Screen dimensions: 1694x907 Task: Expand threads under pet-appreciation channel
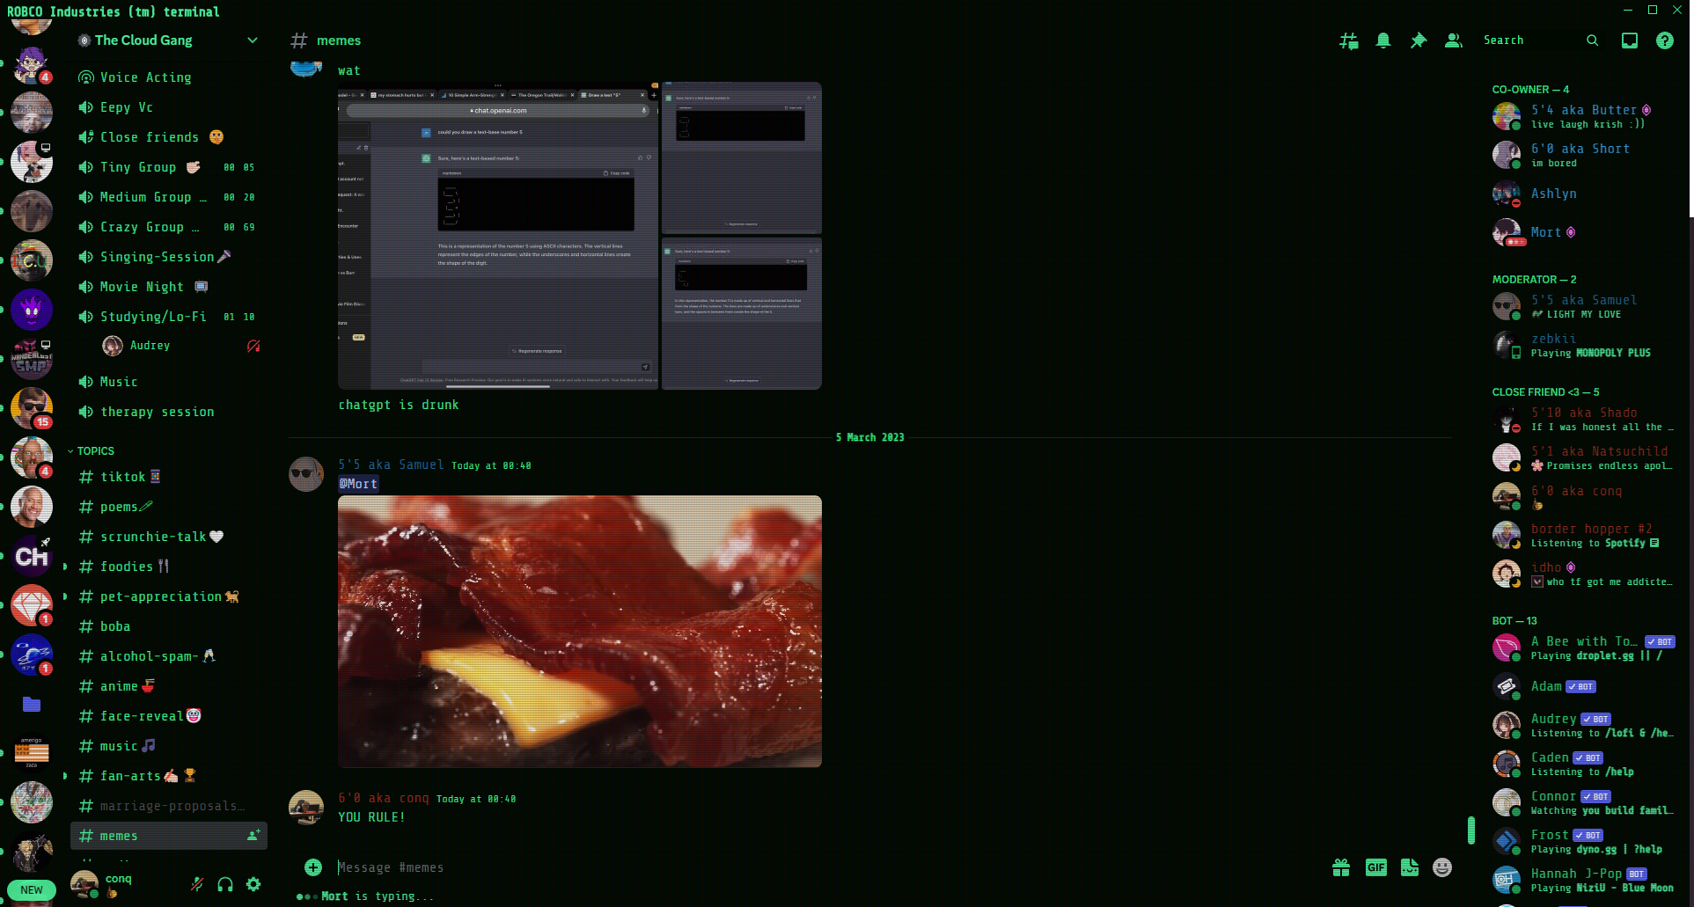65,596
